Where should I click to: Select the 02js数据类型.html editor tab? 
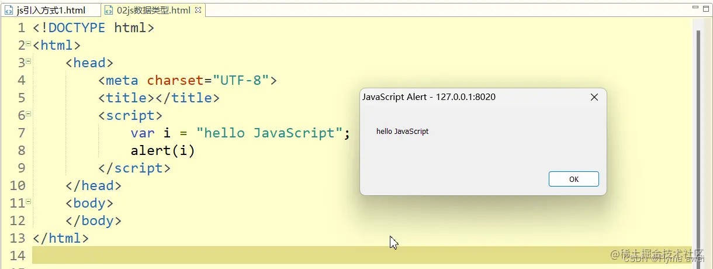point(153,10)
